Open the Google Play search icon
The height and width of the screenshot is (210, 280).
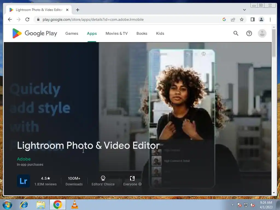[x=236, y=33]
